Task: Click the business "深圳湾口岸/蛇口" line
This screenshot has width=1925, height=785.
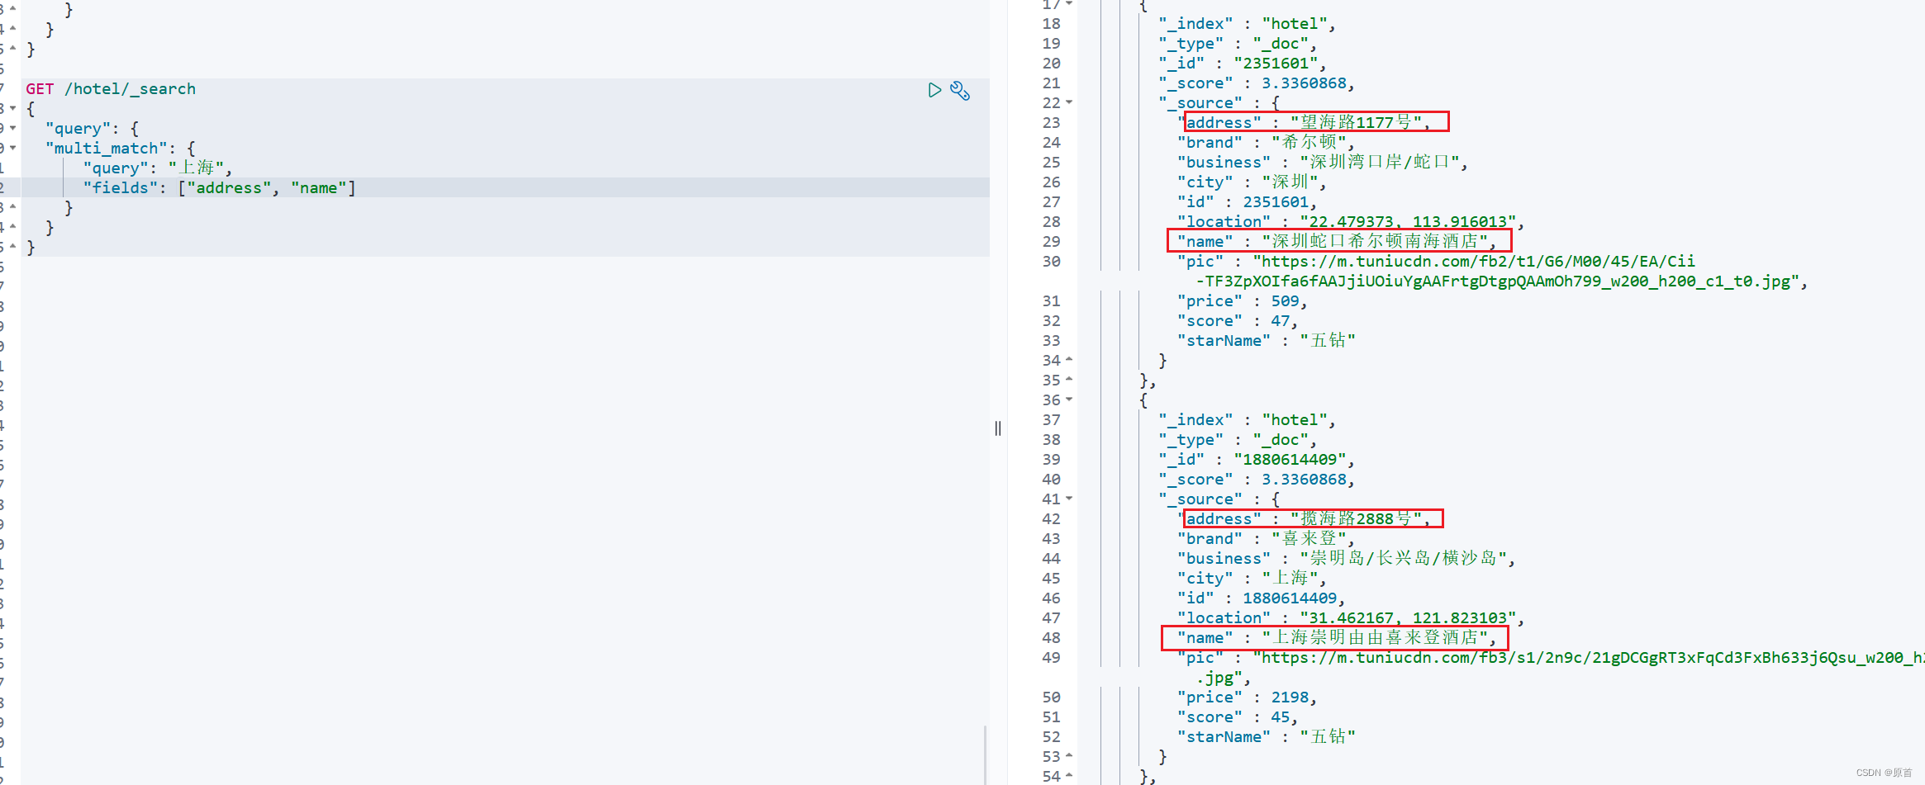Action: click(x=1322, y=163)
